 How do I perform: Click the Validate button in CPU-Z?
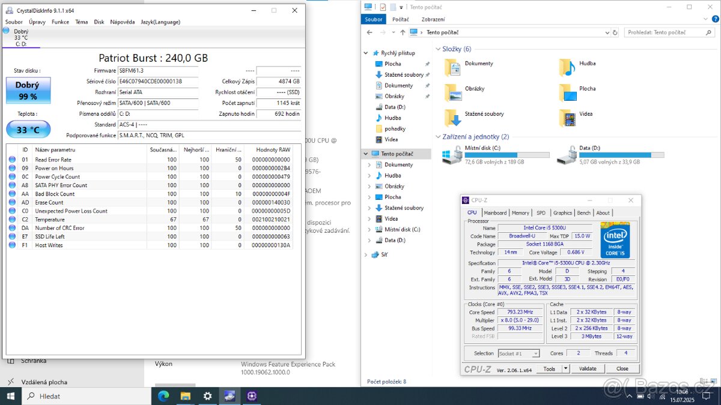click(x=588, y=368)
